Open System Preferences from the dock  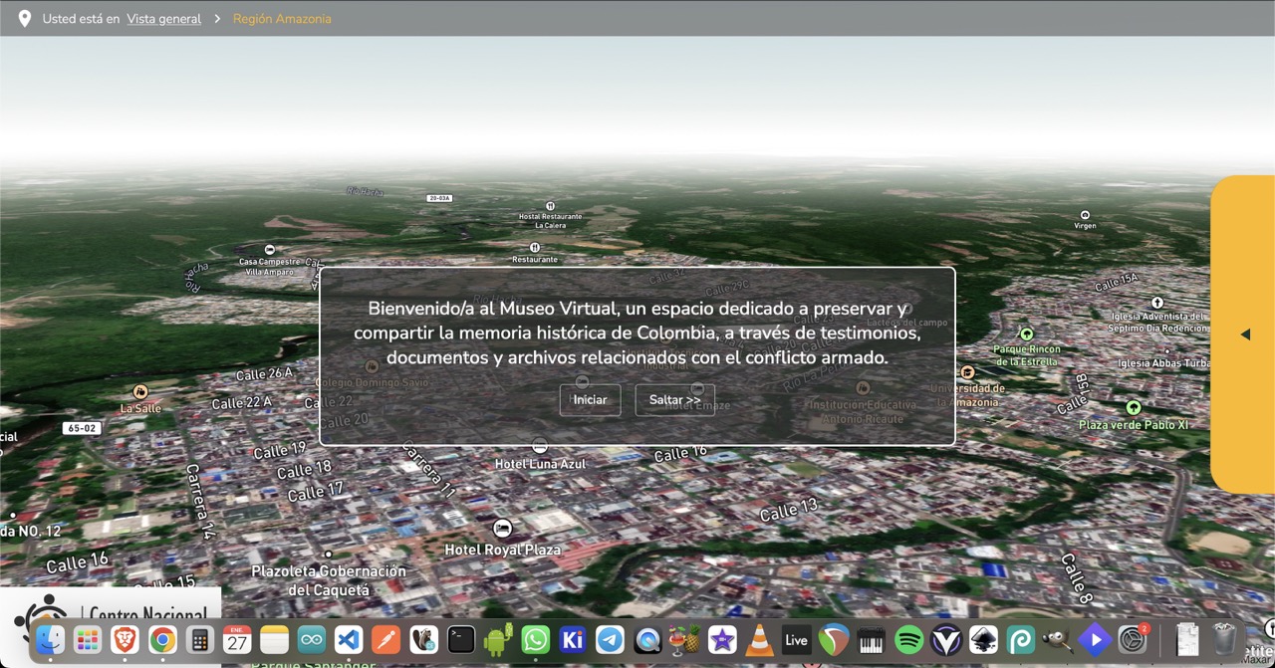[1133, 640]
